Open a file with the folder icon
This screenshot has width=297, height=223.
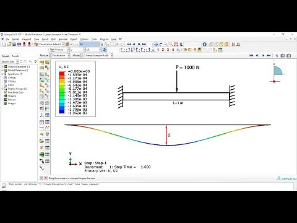(9, 44)
